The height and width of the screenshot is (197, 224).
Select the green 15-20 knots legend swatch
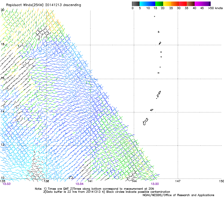point(159,4)
